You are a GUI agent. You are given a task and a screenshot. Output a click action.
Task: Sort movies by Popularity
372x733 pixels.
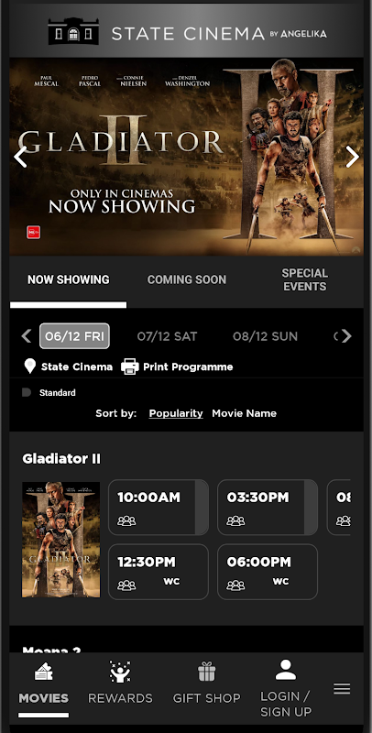point(176,413)
